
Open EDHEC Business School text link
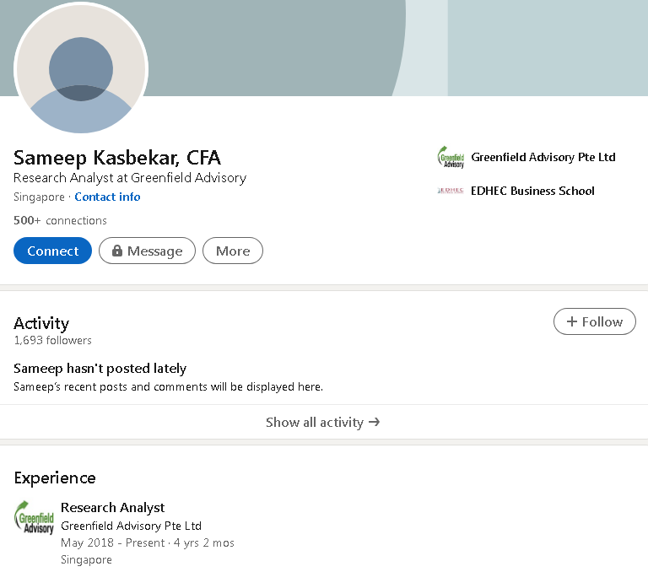point(532,191)
